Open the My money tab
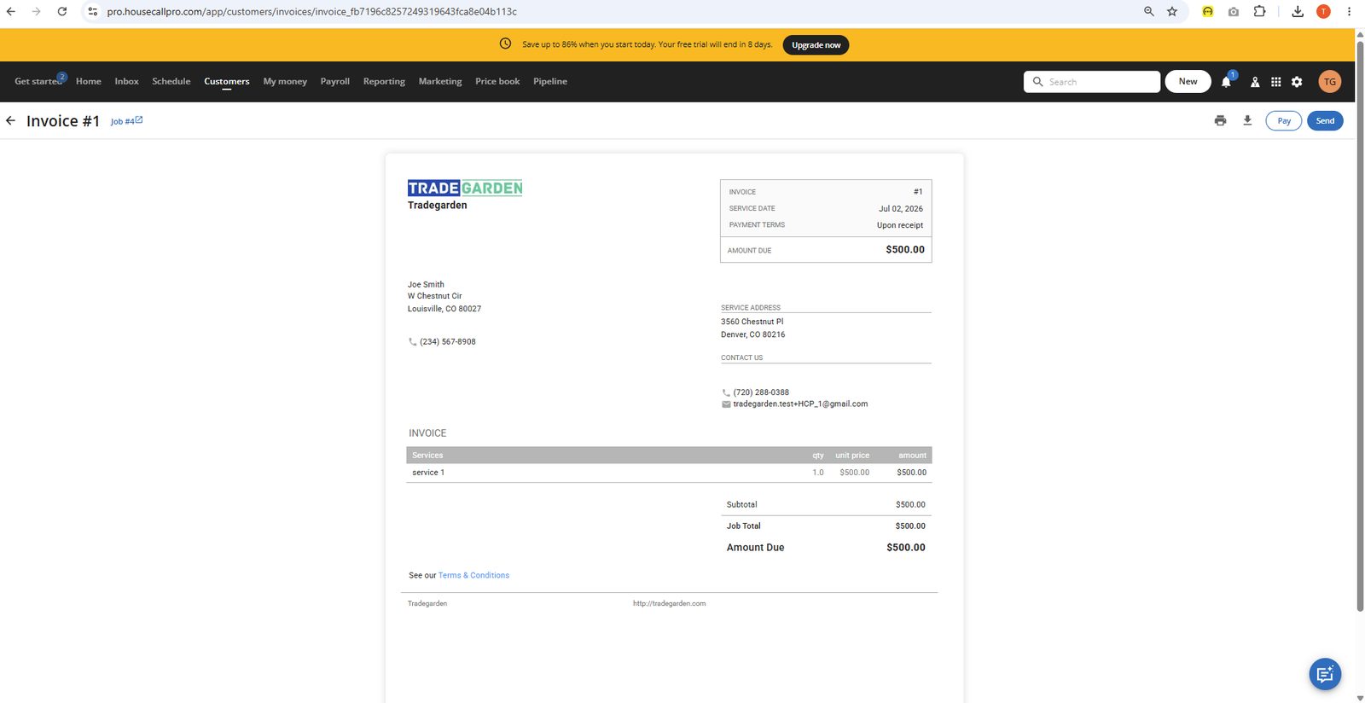Viewport: 1365px width, 703px height. pos(285,81)
